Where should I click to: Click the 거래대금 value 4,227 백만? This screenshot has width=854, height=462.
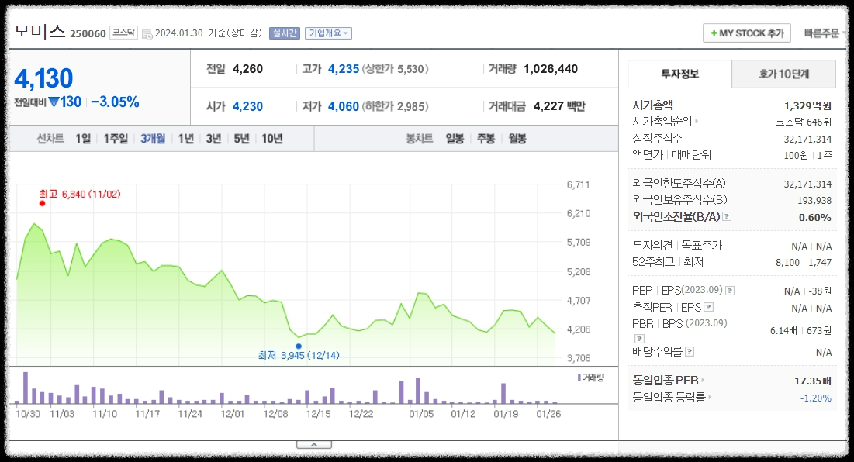point(558,106)
